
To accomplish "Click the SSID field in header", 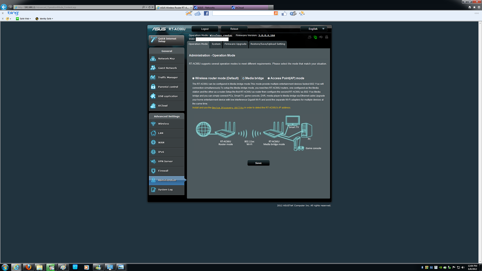I will (212, 39).
